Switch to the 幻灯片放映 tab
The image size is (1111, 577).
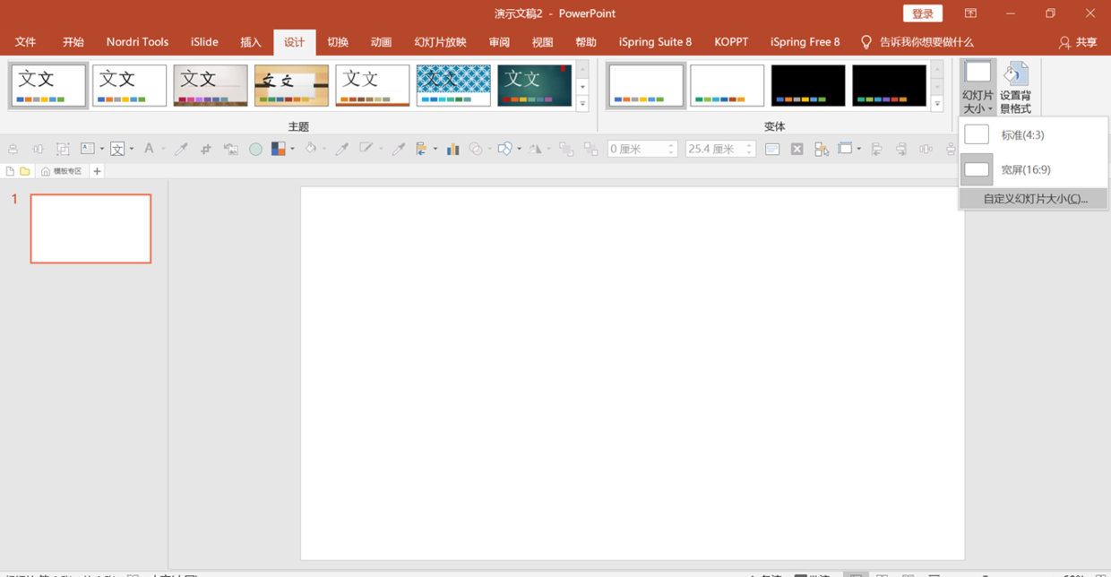pos(440,42)
